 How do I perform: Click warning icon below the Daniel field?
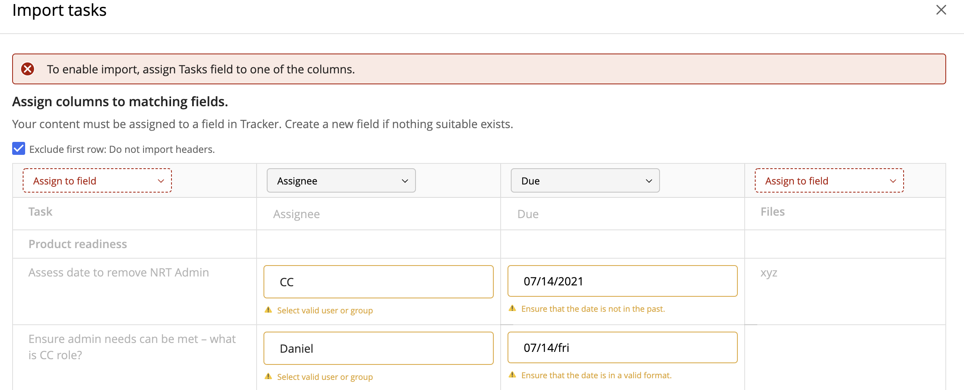pyautogui.click(x=268, y=377)
